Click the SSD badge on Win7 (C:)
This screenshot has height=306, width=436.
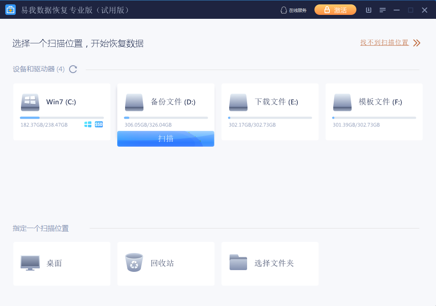click(x=98, y=124)
